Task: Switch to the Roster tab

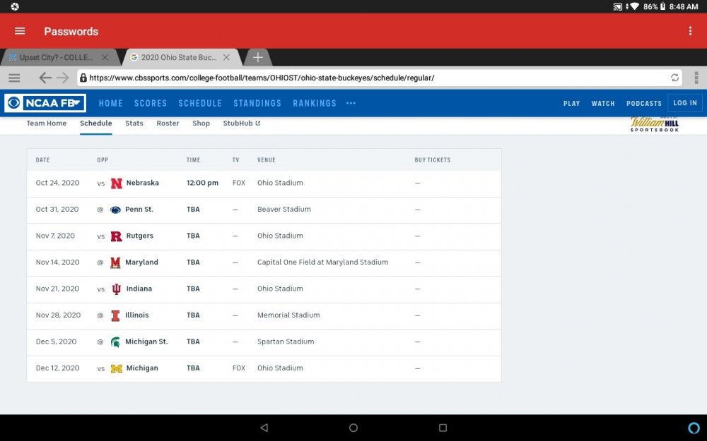Action: point(168,123)
